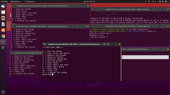Click the 'WARNING overcommit_memory' log line

click(130, 20)
